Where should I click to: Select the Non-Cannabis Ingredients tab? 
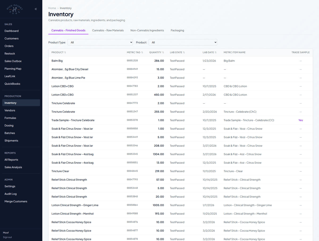pyautogui.click(x=147, y=30)
